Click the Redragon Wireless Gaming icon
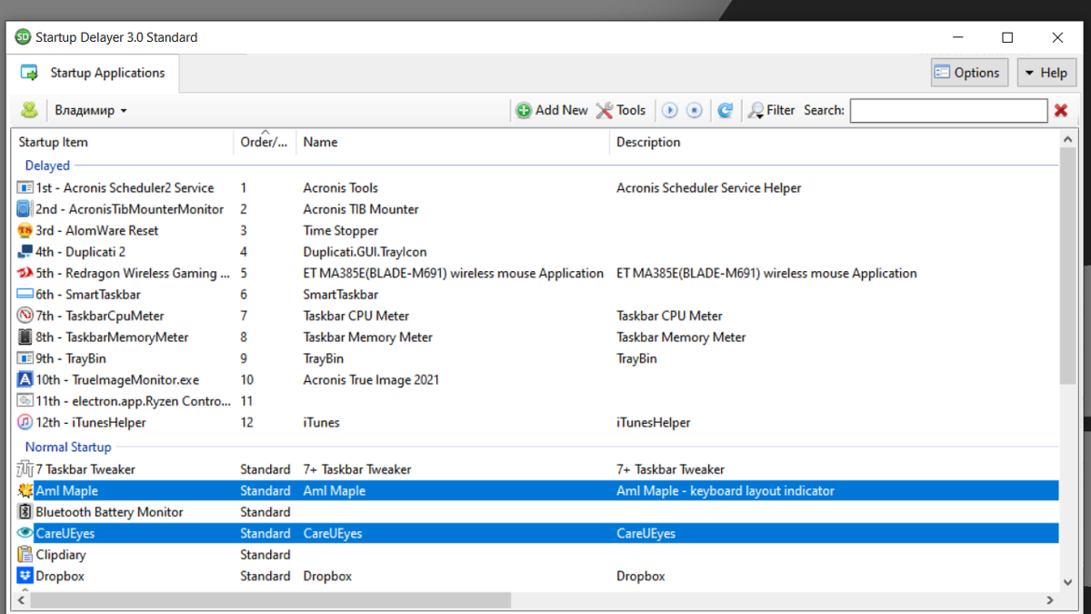 [25, 273]
